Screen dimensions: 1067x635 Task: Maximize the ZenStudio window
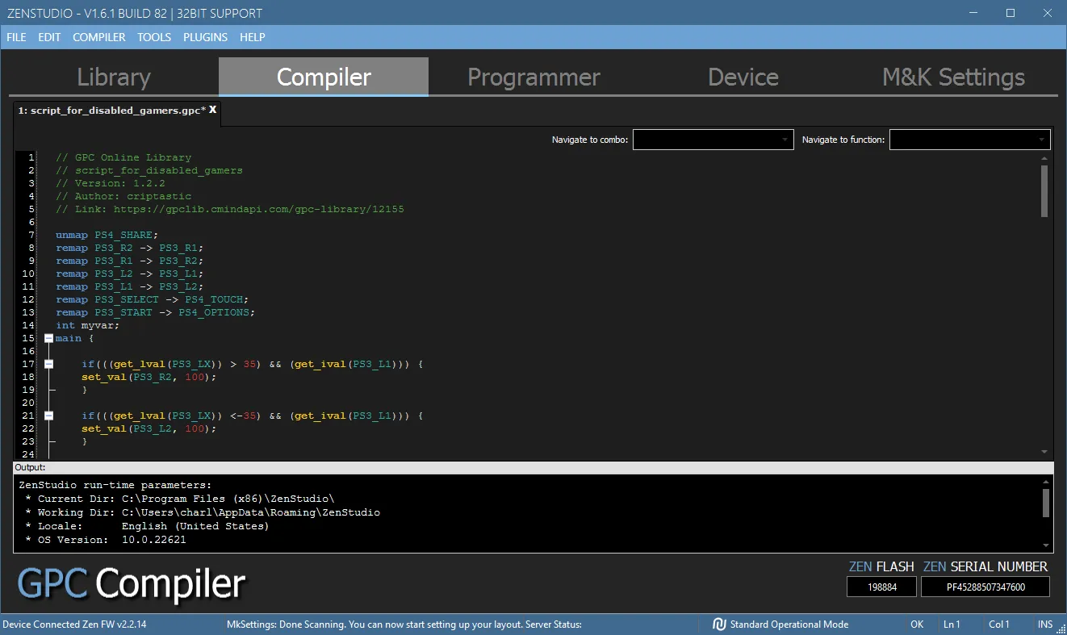pos(1011,13)
